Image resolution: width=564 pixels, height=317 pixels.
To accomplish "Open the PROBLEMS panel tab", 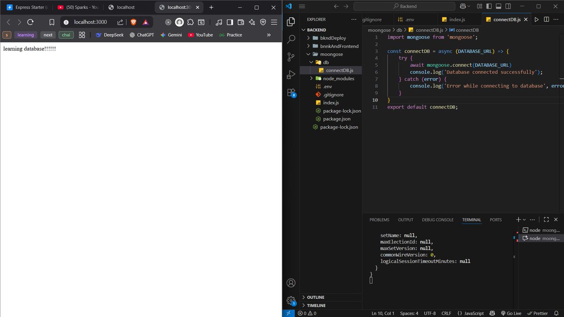I will [x=379, y=220].
